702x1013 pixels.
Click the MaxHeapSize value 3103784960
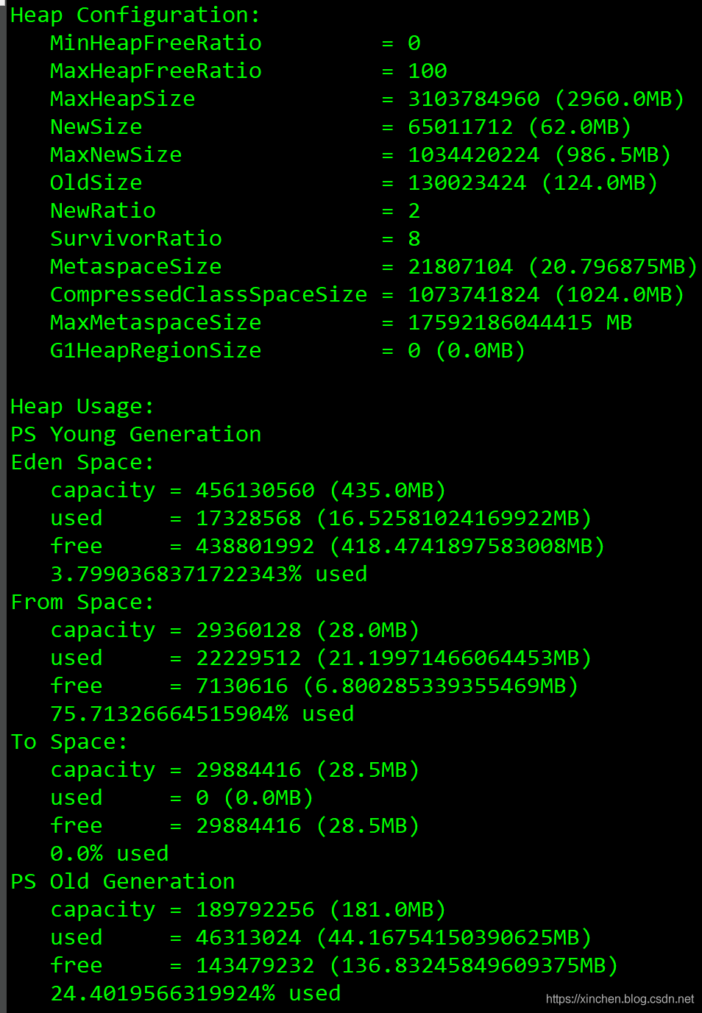(x=474, y=99)
